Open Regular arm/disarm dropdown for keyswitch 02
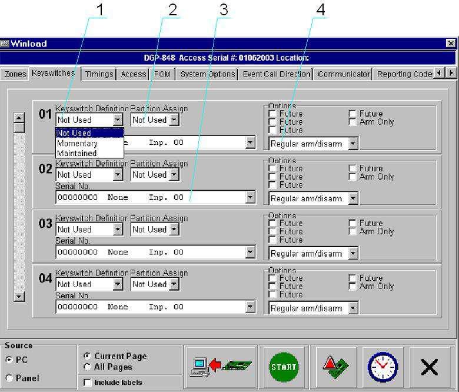This screenshot has width=459, height=392. click(353, 198)
